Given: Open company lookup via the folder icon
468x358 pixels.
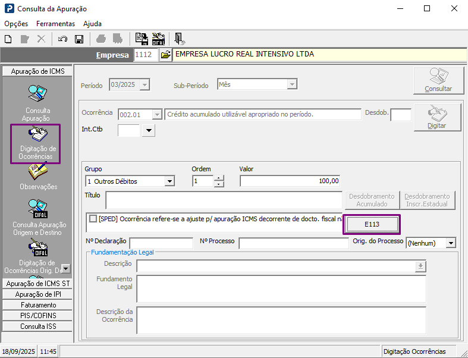Looking at the screenshot, I should [166, 55].
